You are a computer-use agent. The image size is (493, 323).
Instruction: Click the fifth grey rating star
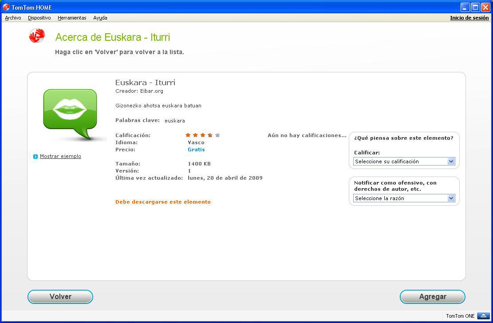click(217, 135)
